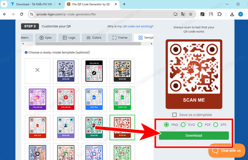Click the browser forward arrow
The width and height of the screenshot is (248, 160).
(13, 14)
